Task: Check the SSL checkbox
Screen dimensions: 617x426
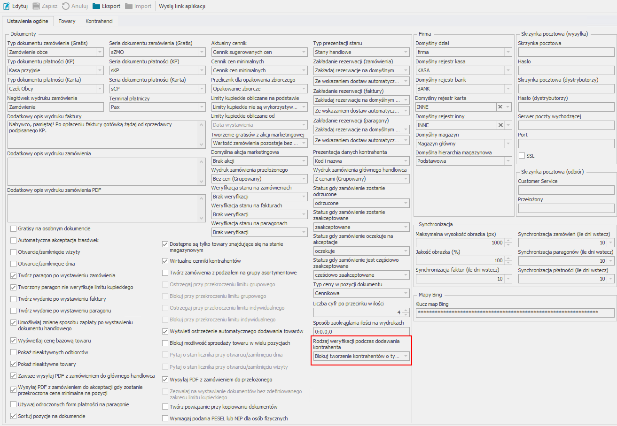Action: tap(522, 156)
